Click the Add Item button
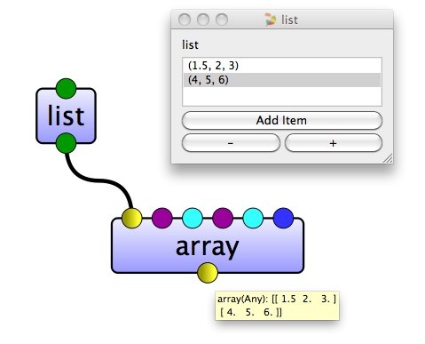This screenshot has width=425, height=344. point(282,120)
